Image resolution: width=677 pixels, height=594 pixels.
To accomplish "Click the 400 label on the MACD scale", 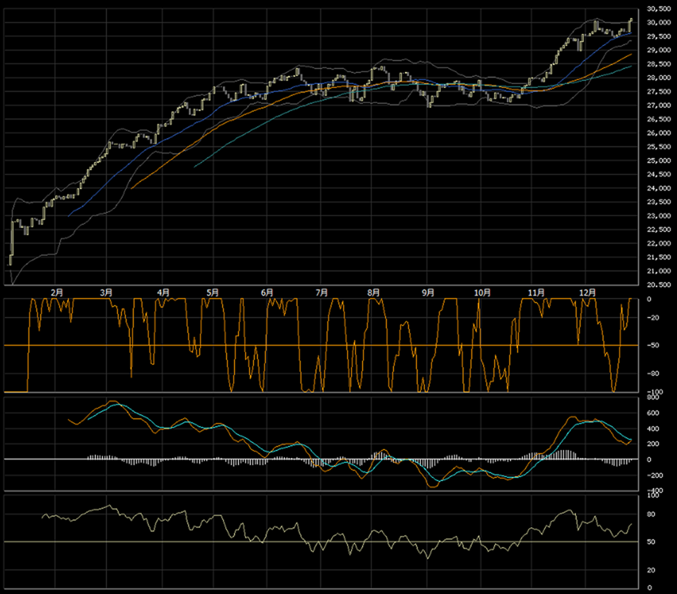I will (652, 429).
